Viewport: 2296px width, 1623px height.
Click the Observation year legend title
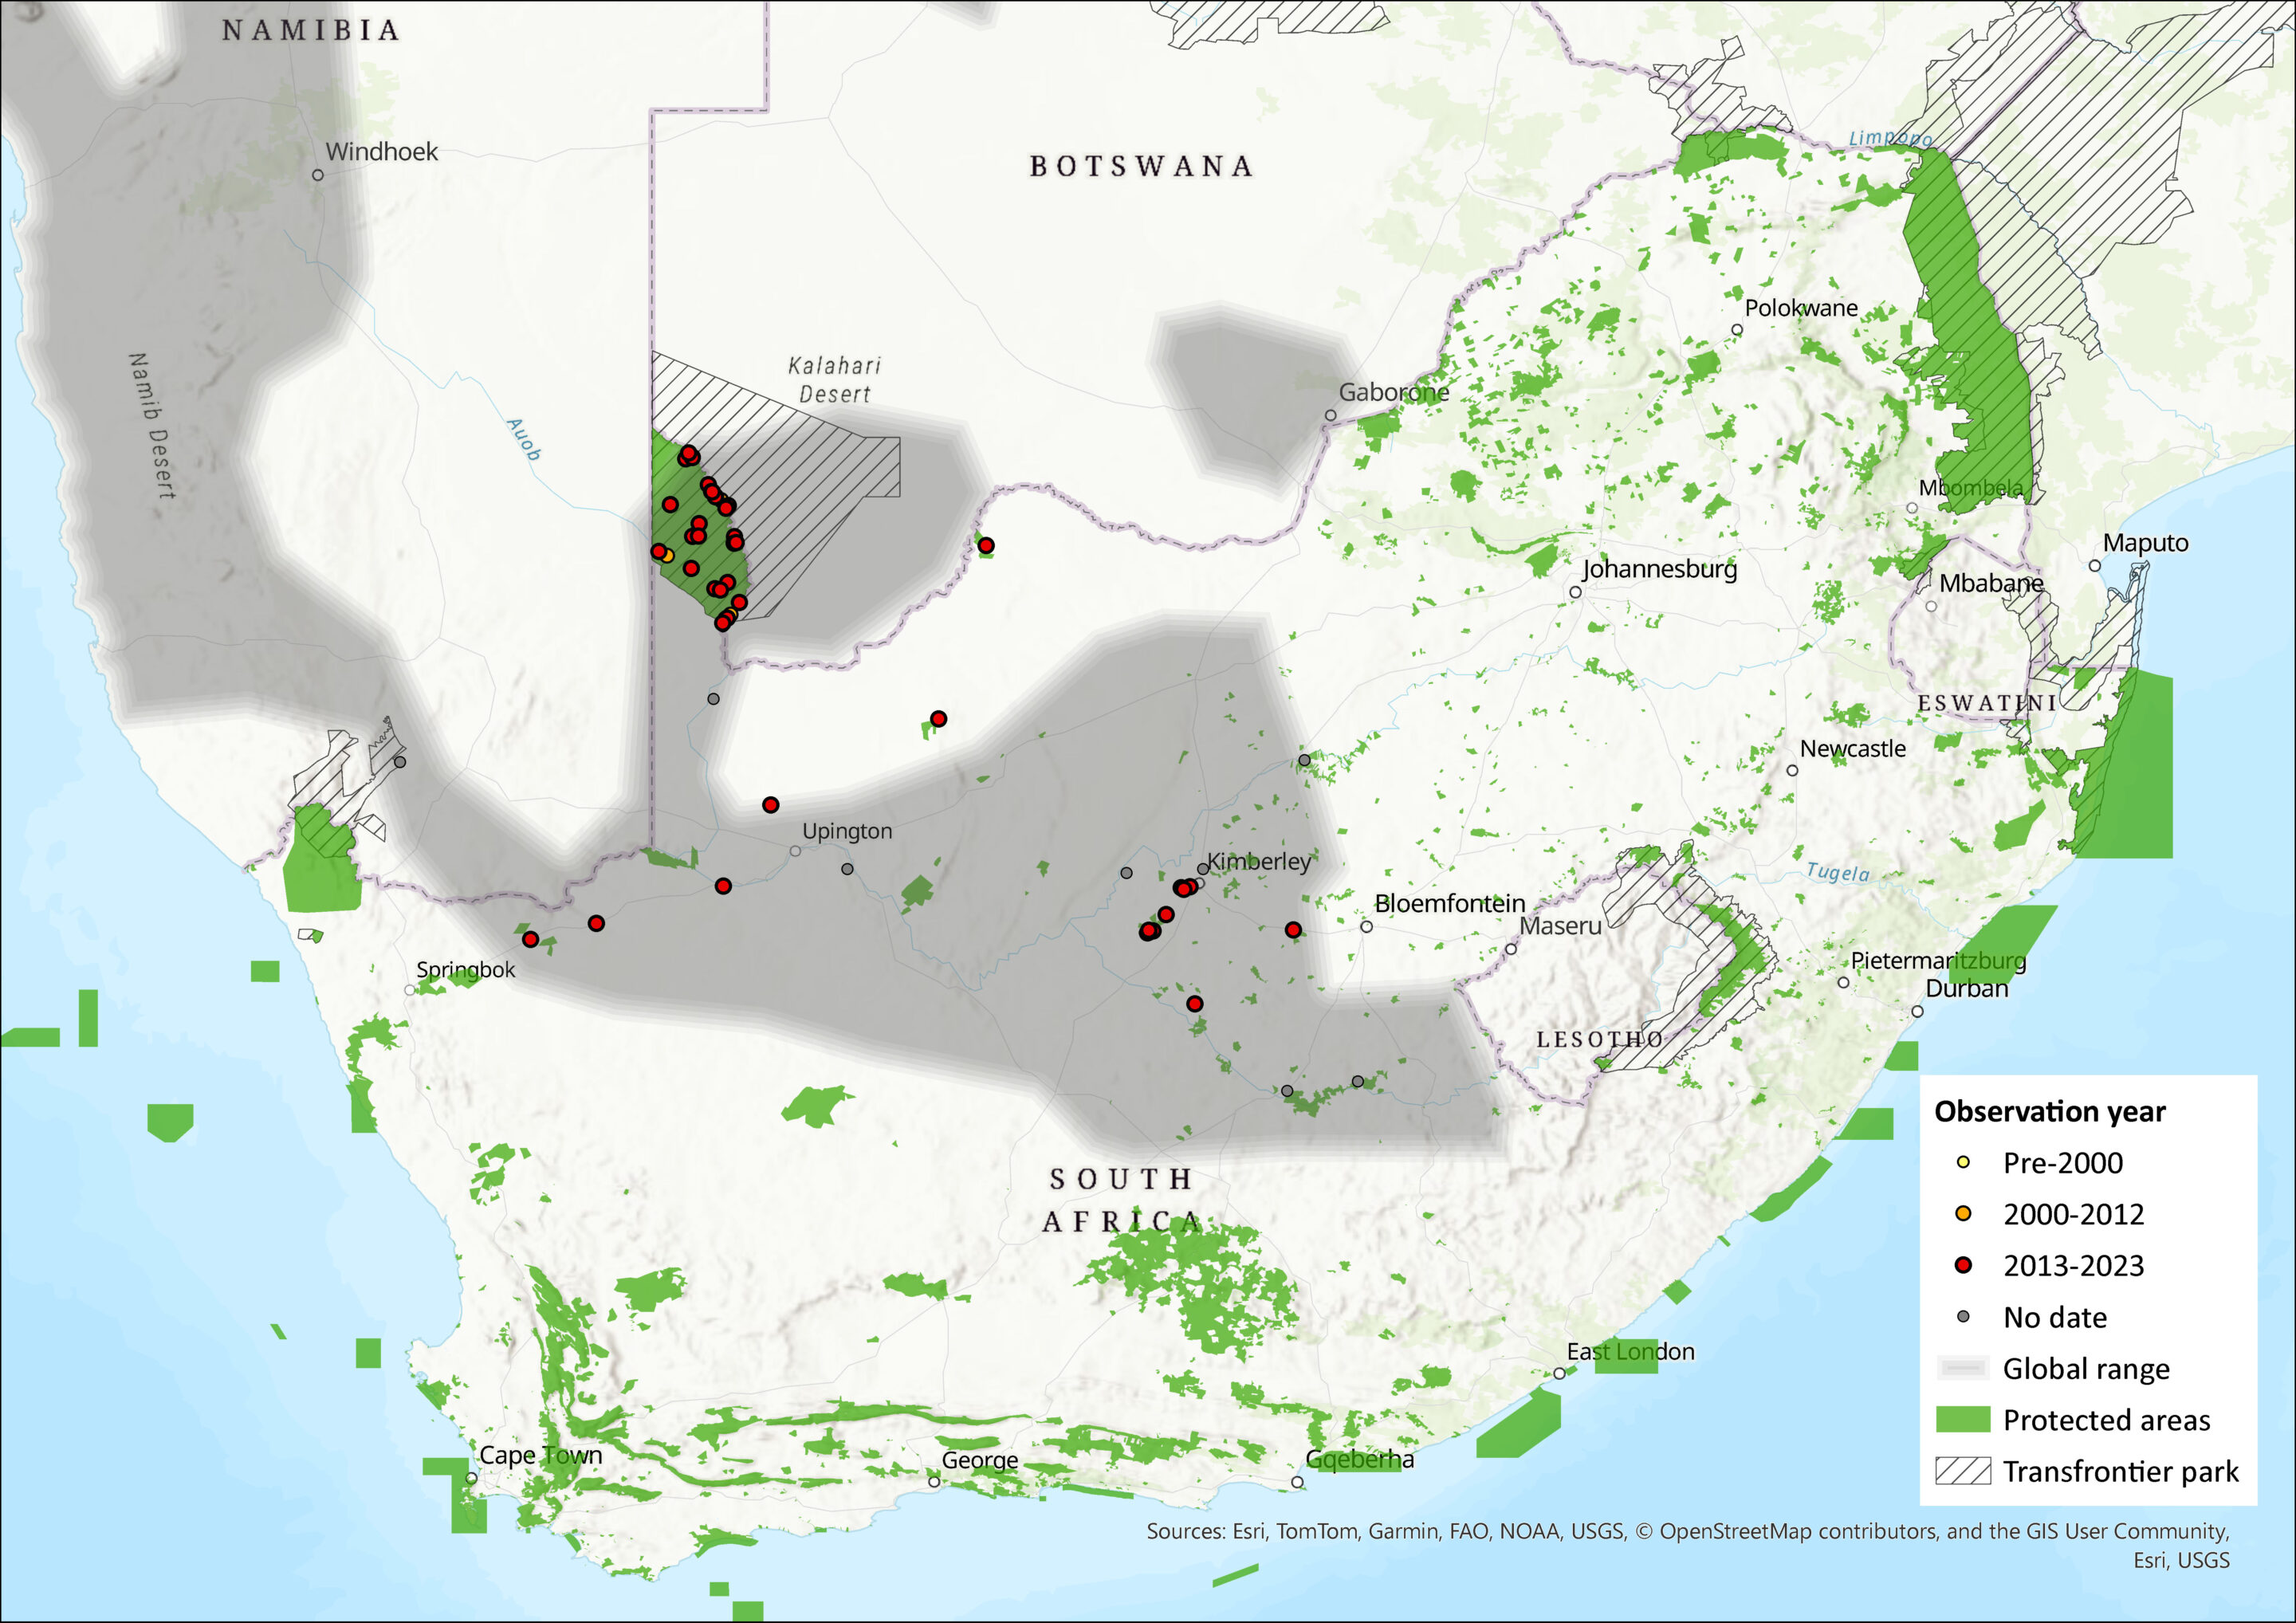(2049, 1111)
